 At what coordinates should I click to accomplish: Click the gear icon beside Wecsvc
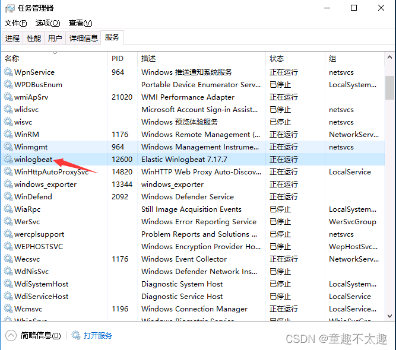click(8, 259)
